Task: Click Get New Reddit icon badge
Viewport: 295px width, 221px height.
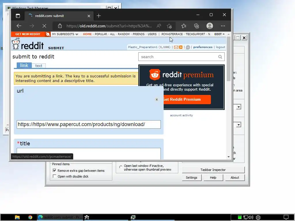Action: click(x=48, y=34)
